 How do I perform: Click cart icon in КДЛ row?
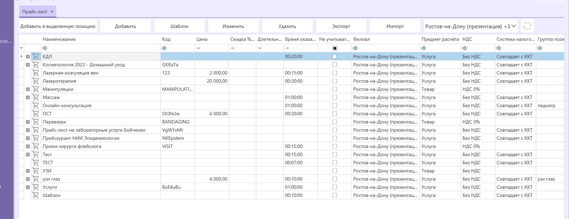pyautogui.click(x=35, y=56)
